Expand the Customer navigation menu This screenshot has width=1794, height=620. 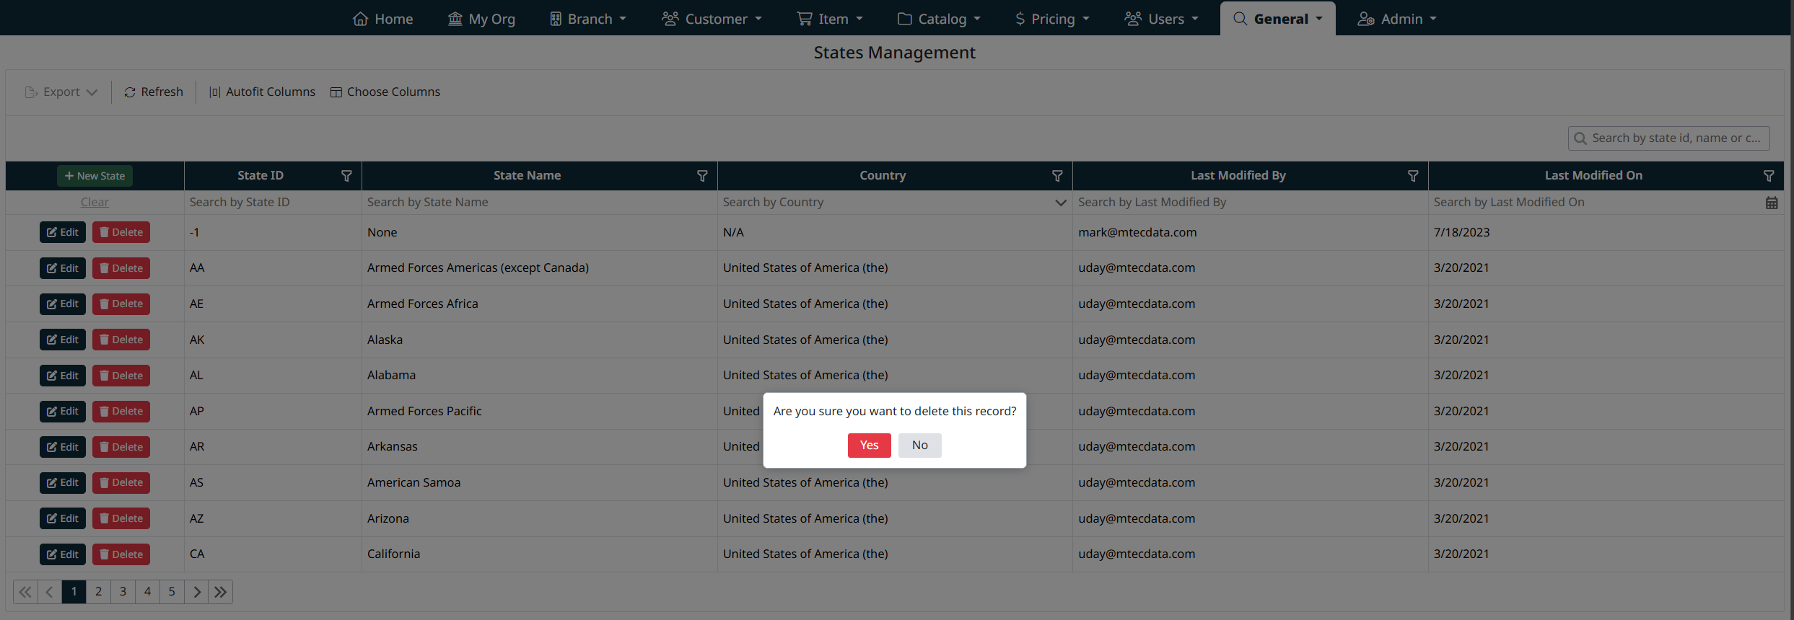coord(712,19)
